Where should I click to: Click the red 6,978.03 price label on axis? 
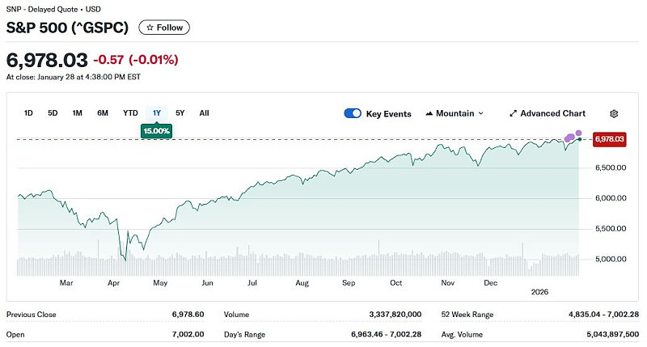click(x=609, y=139)
